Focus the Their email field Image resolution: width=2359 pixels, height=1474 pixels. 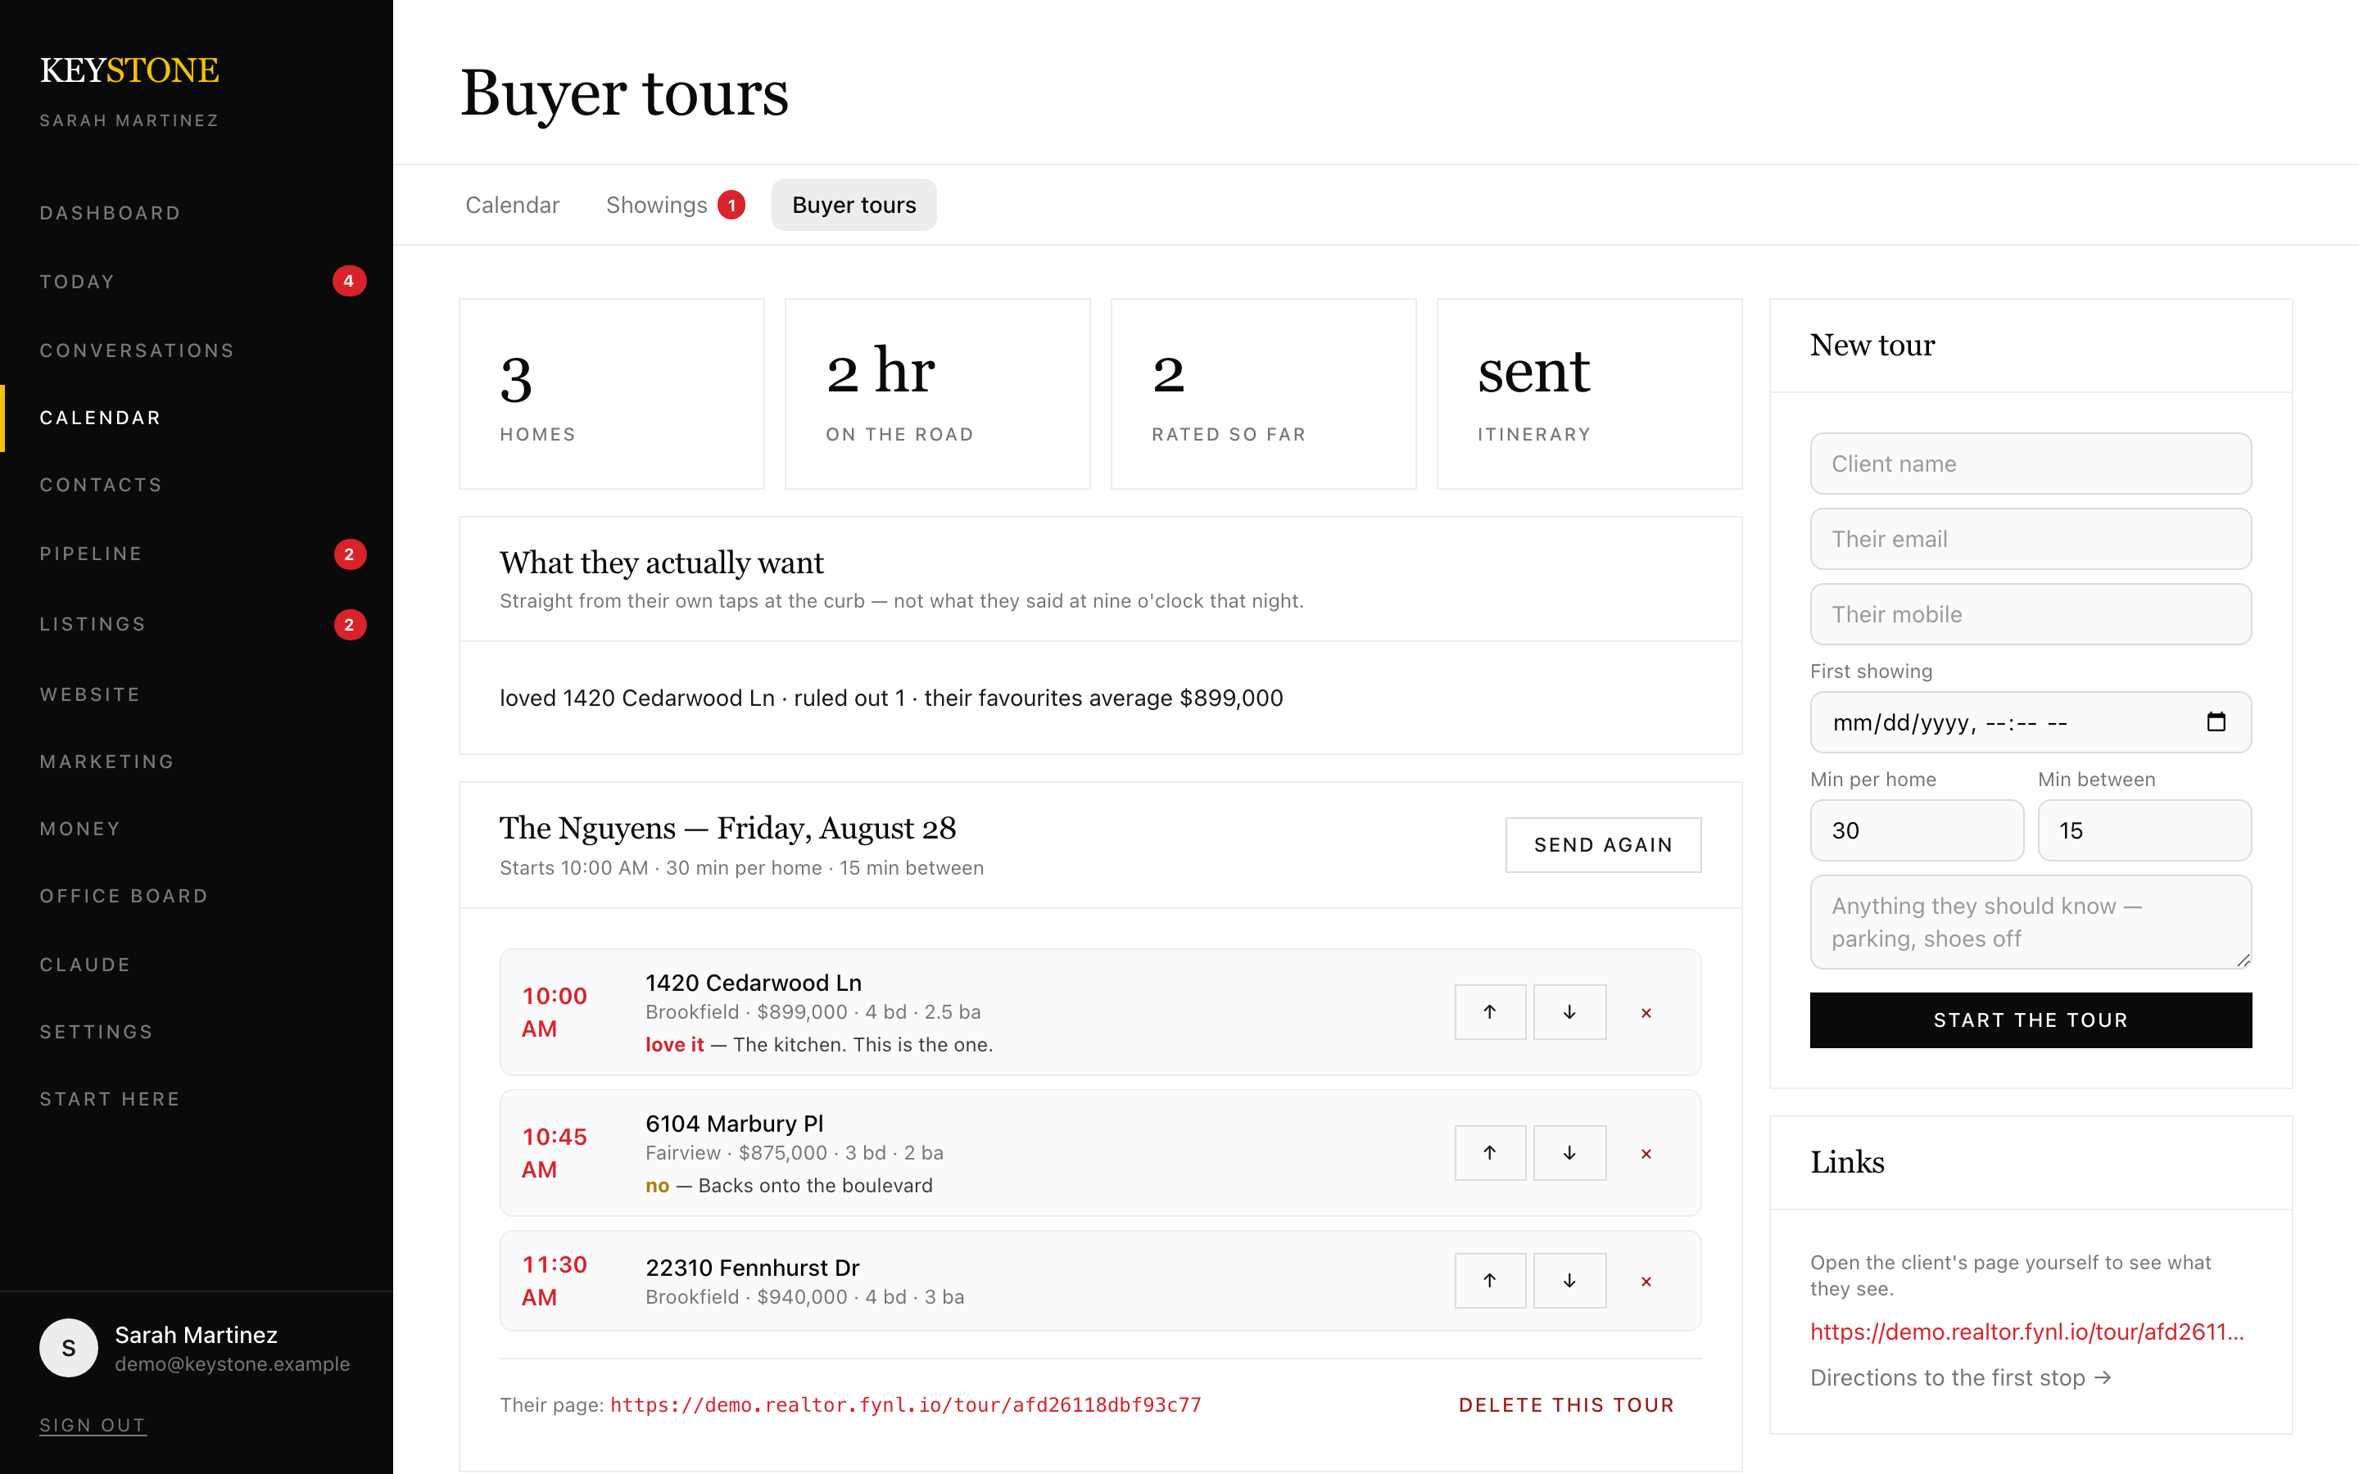pyautogui.click(x=2031, y=539)
